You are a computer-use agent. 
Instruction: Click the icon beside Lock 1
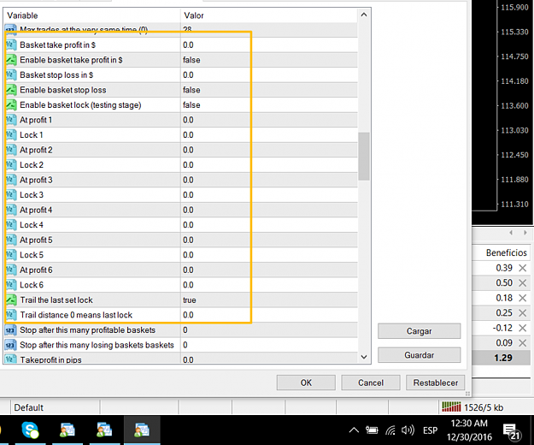click(x=11, y=134)
